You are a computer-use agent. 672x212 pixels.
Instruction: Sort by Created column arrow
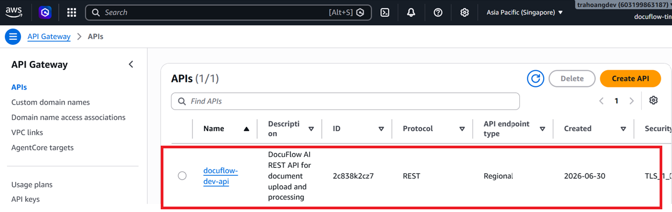point(623,129)
